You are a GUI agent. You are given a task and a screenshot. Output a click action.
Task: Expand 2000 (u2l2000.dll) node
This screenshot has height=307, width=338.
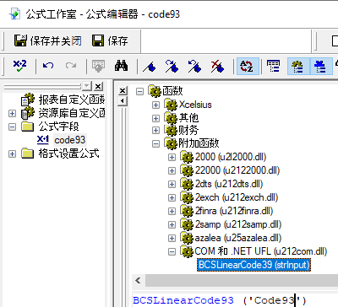click(x=172, y=157)
